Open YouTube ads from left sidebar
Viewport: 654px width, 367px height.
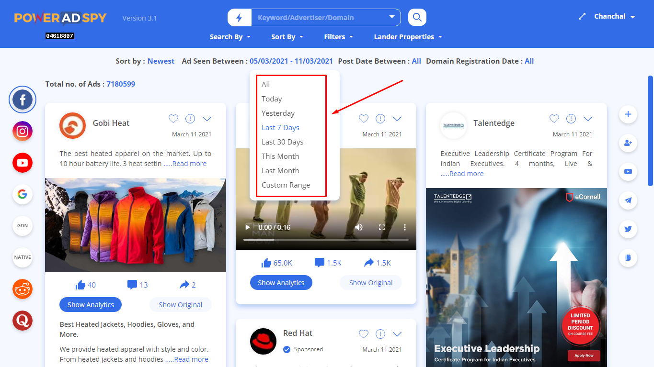point(23,163)
